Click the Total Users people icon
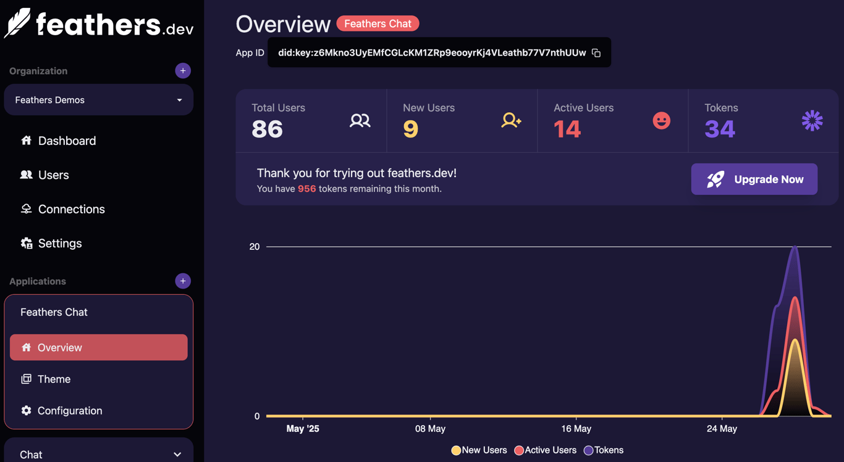Image resolution: width=844 pixels, height=462 pixels. (360, 120)
